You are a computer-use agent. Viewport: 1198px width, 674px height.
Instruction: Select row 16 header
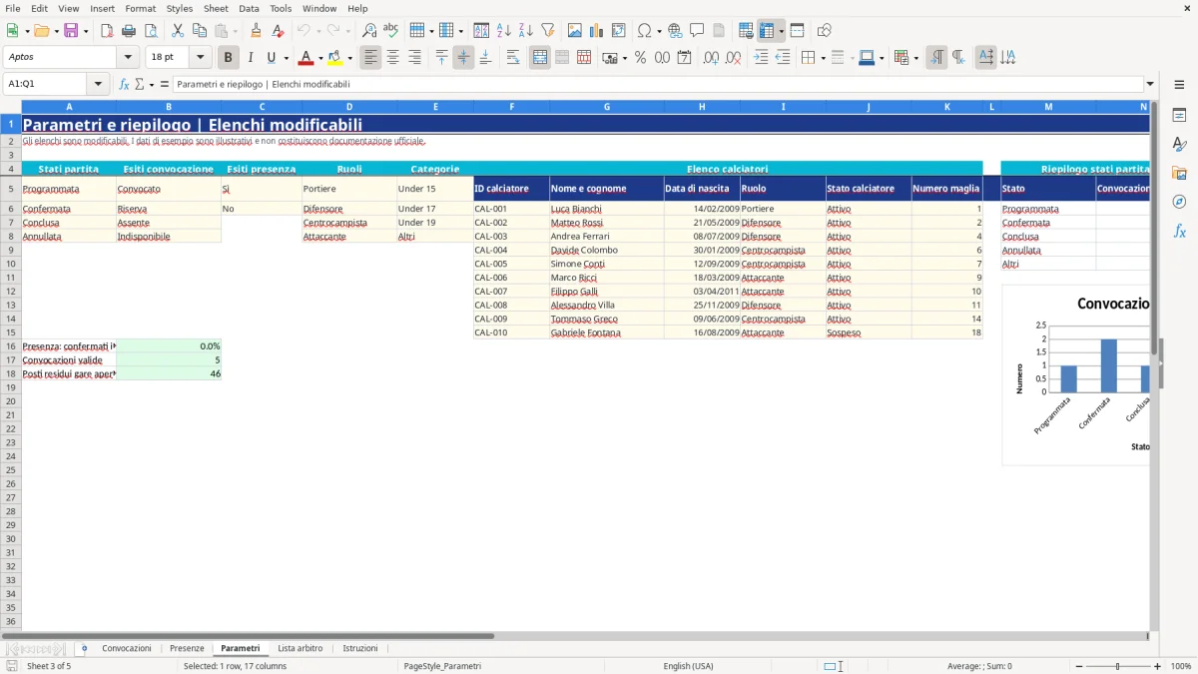click(x=11, y=345)
